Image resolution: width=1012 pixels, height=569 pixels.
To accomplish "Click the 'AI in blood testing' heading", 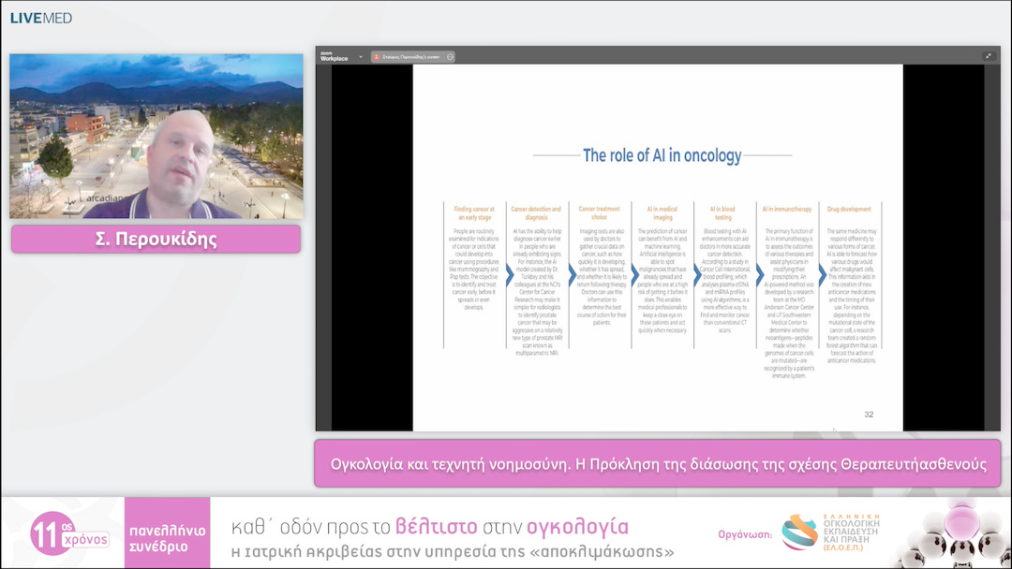I will click(x=723, y=213).
